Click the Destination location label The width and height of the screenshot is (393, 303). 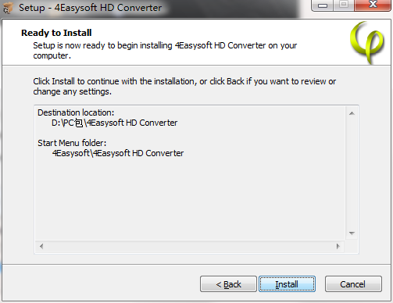pyautogui.click(x=76, y=112)
